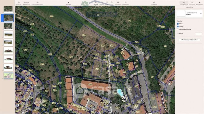Click the Aggiungi diapositiva icon

(x=37, y=2)
